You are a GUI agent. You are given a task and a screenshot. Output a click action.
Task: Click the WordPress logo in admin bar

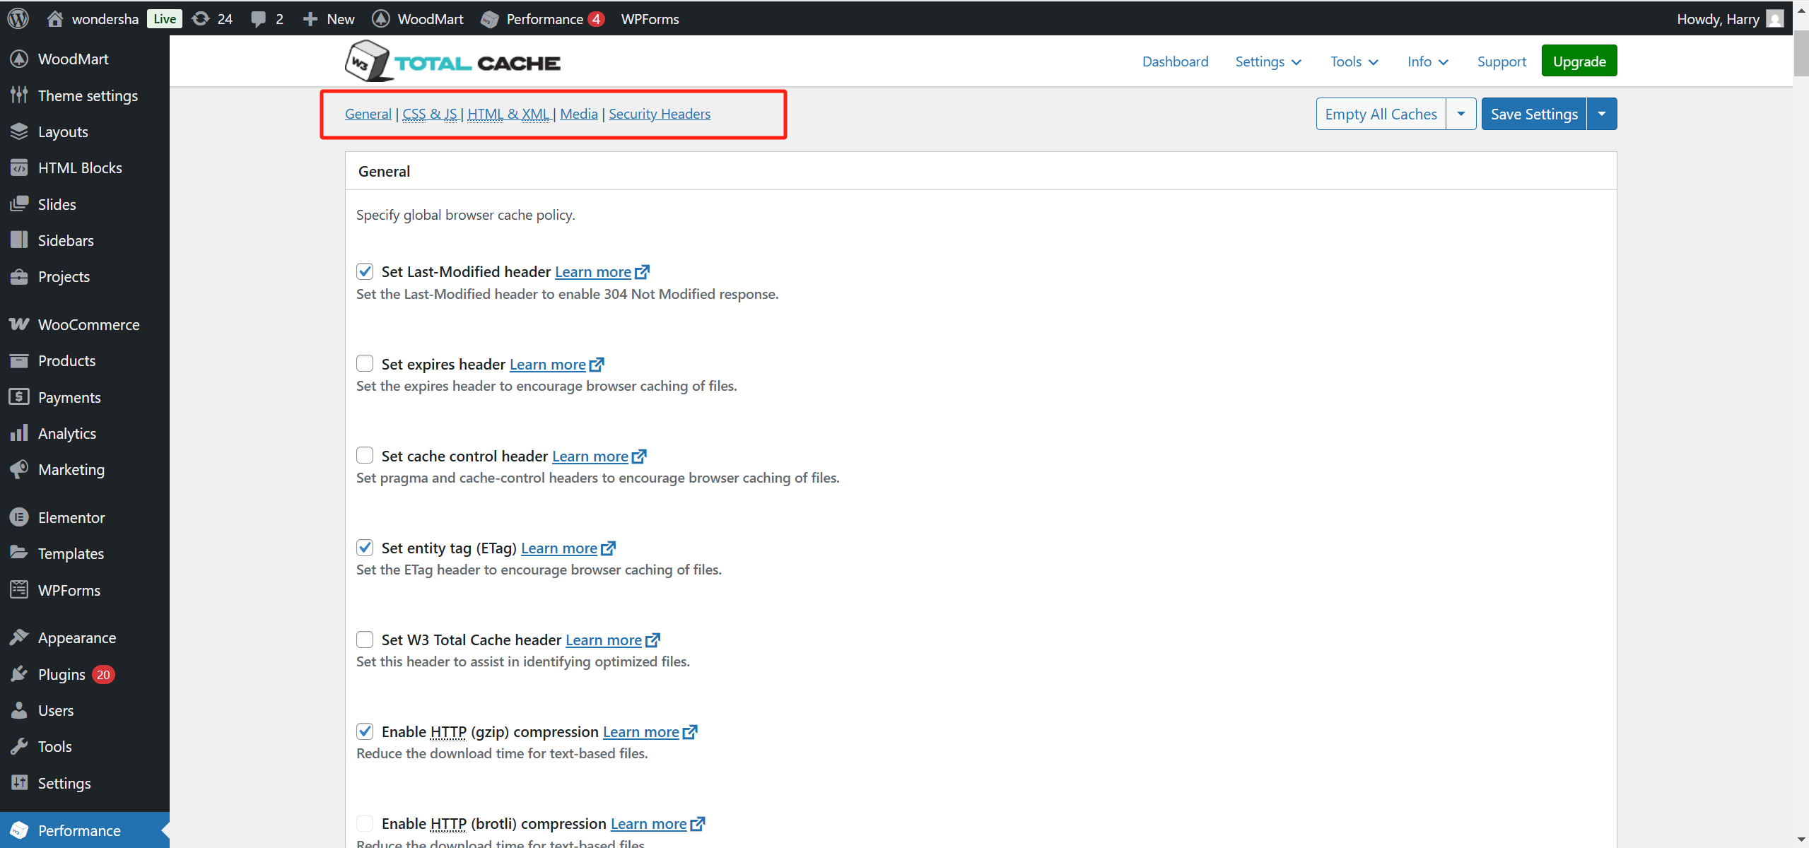[18, 18]
